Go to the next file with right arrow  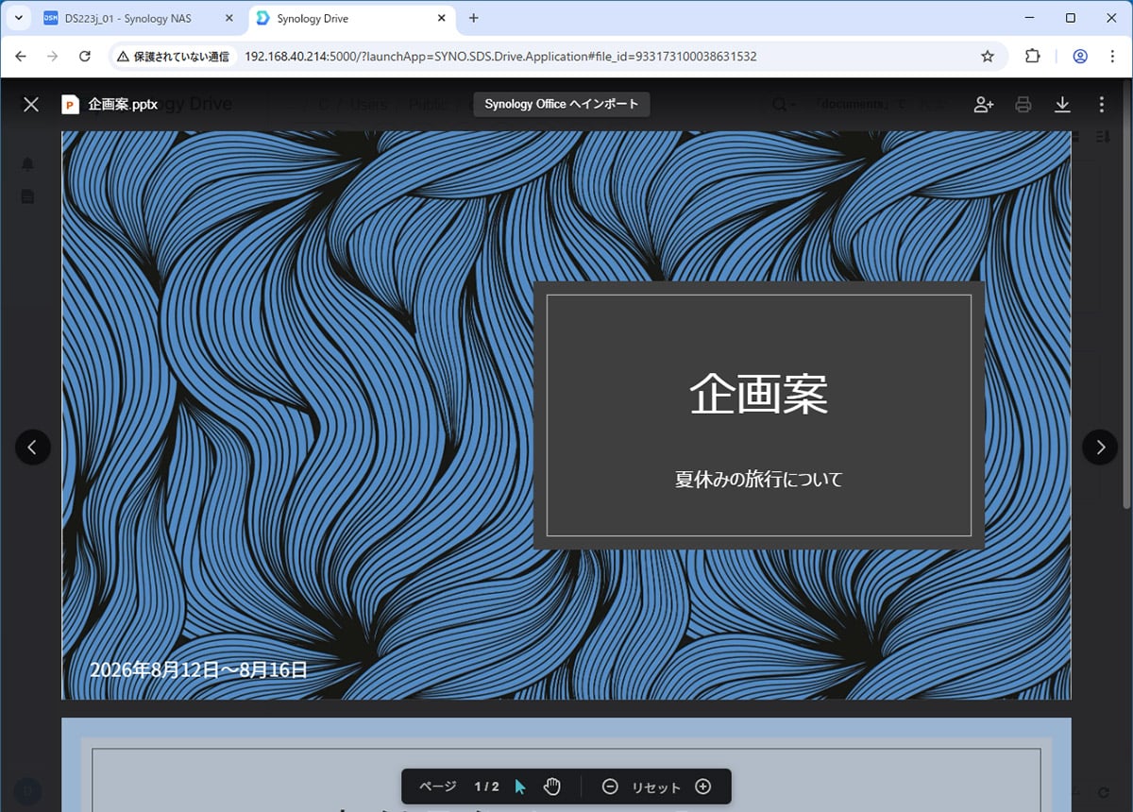coord(1100,448)
